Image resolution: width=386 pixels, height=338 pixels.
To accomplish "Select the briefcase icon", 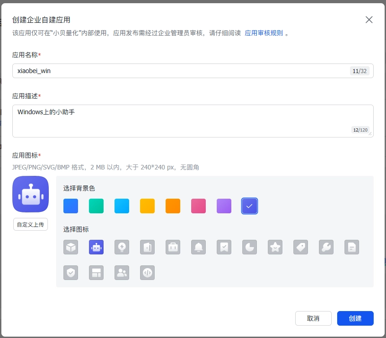I will pyautogui.click(x=173, y=247).
